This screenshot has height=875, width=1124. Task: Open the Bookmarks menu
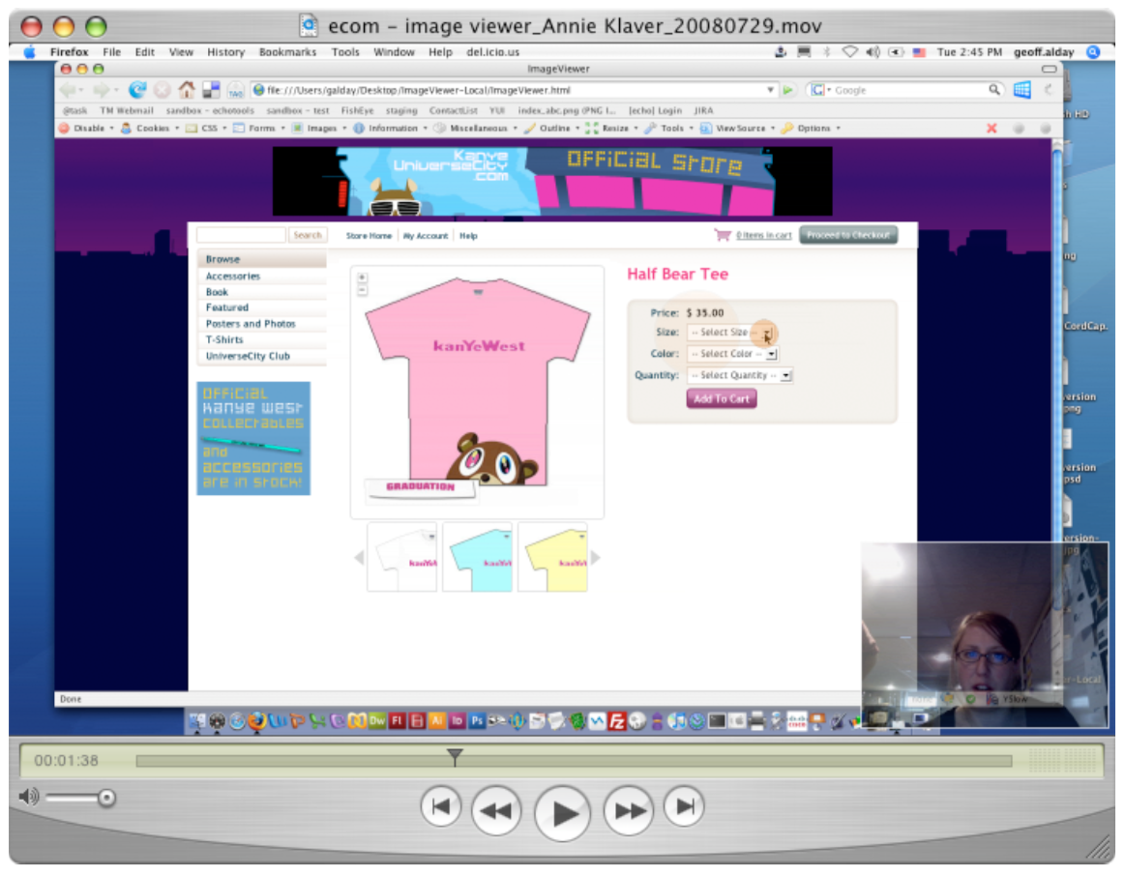click(287, 52)
